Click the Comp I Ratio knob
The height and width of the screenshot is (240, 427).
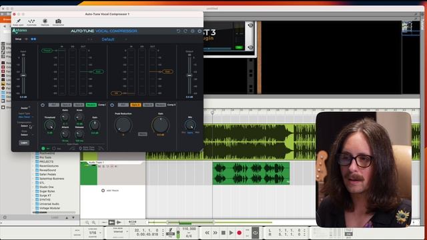[x=65, y=117]
